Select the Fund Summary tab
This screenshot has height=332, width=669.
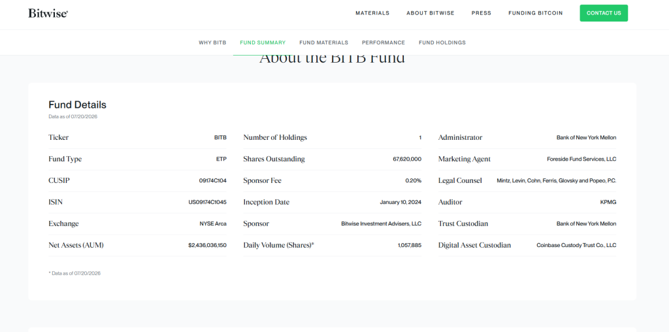[263, 42]
